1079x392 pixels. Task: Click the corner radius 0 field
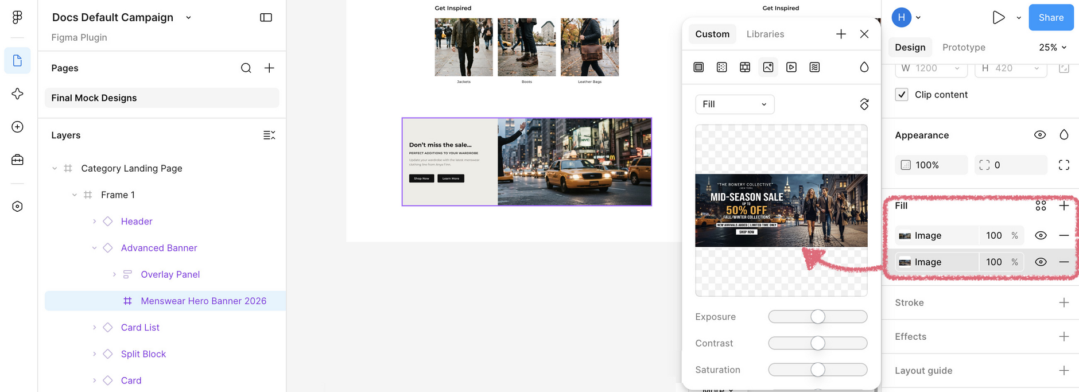click(x=1011, y=165)
